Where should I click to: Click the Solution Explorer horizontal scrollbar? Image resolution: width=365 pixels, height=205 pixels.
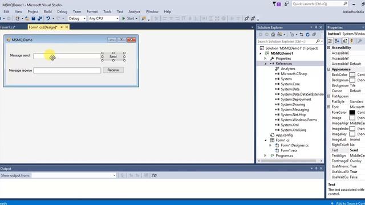tap(289, 161)
